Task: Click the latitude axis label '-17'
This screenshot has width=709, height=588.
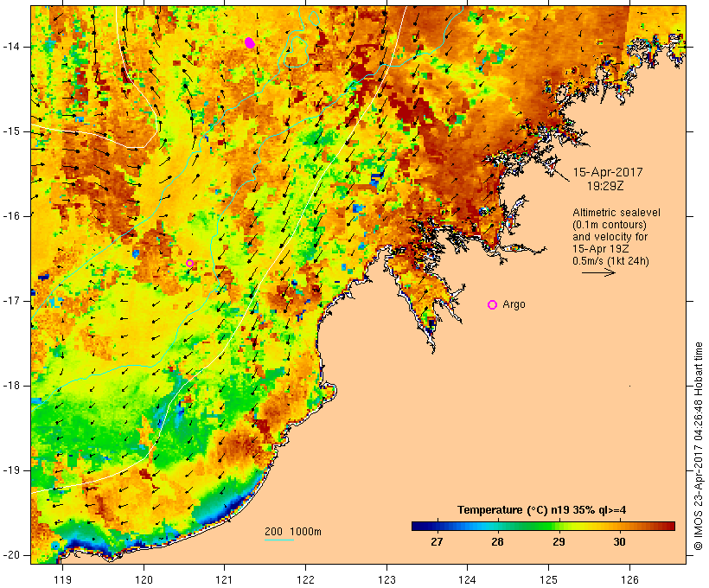Action: coord(11,301)
